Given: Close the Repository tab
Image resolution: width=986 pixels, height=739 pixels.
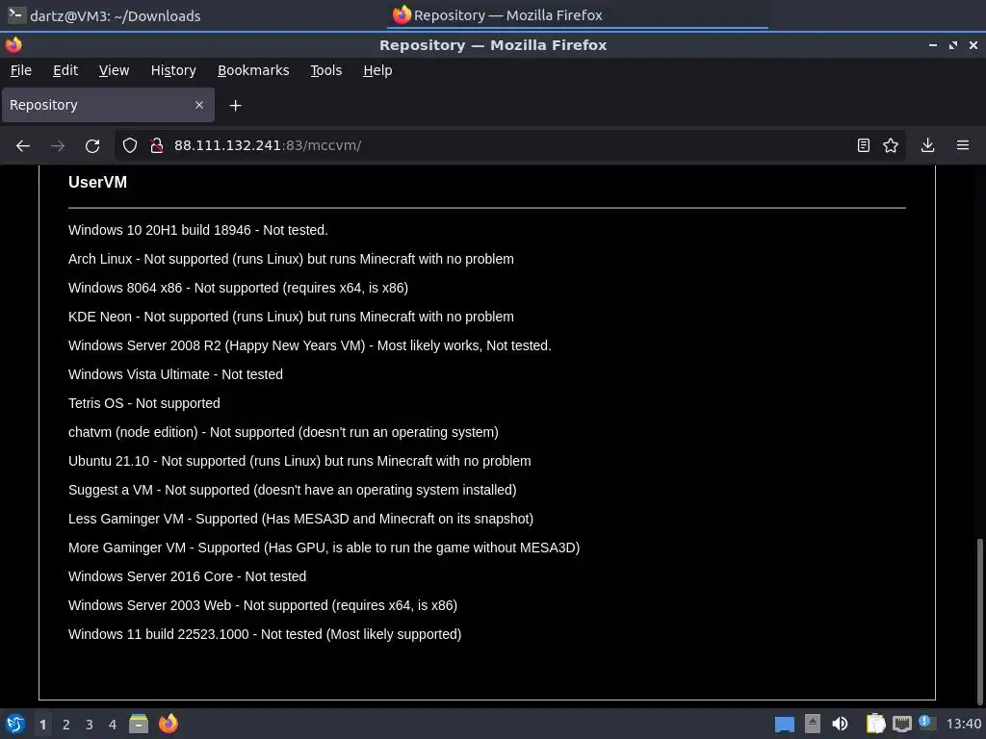Looking at the screenshot, I should click(x=199, y=105).
